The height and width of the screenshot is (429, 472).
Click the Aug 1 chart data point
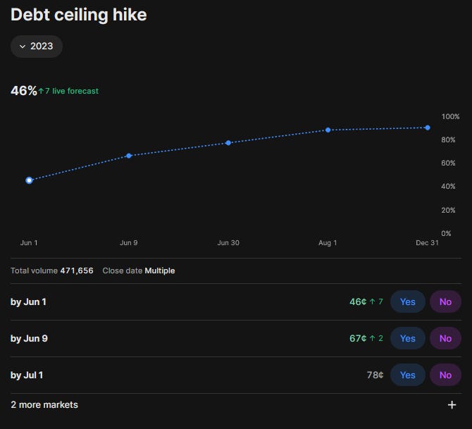click(328, 130)
